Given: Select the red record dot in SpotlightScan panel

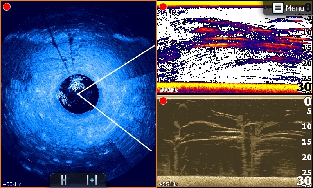Looking at the screenshot, I should point(7,7).
